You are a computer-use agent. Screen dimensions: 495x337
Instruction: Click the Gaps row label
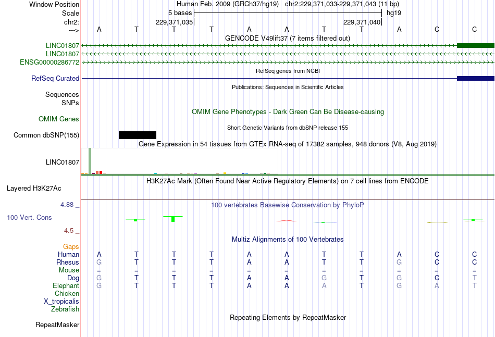pyautogui.click(x=71, y=246)
